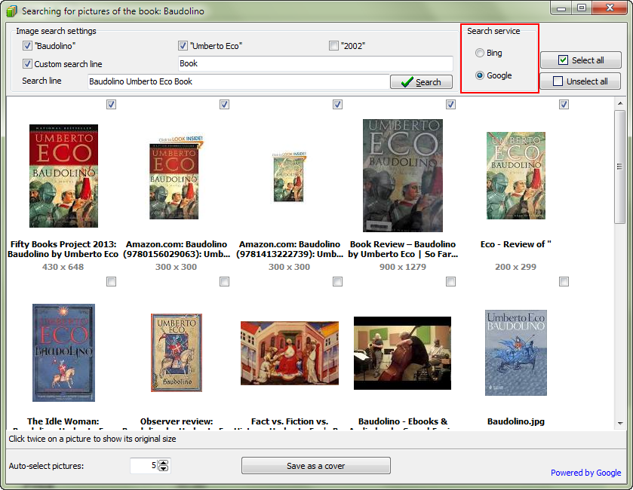Click "Baudolino.jpg" caption text
633x490 pixels.
[516, 421]
